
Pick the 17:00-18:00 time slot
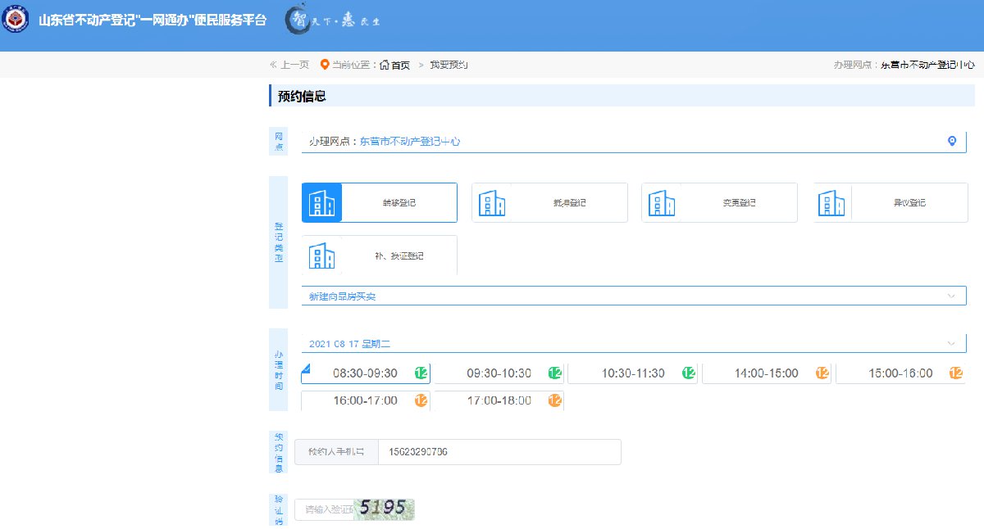[x=499, y=400]
